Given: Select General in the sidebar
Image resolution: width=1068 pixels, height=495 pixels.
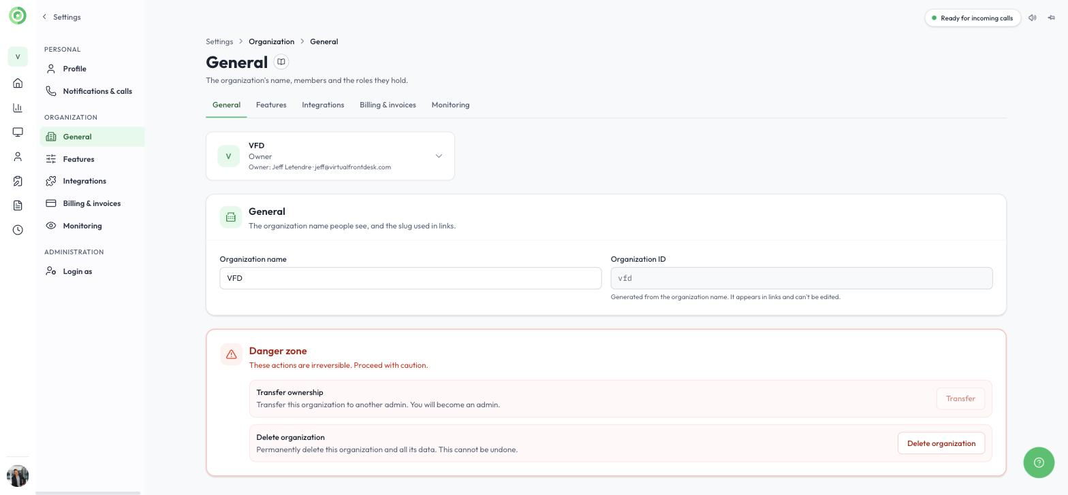Looking at the screenshot, I should tap(92, 137).
